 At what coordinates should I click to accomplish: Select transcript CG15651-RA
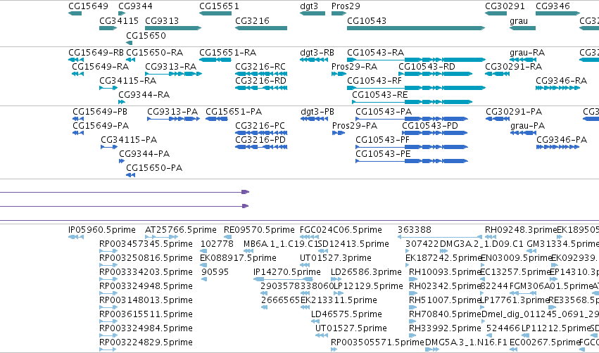(x=215, y=60)
